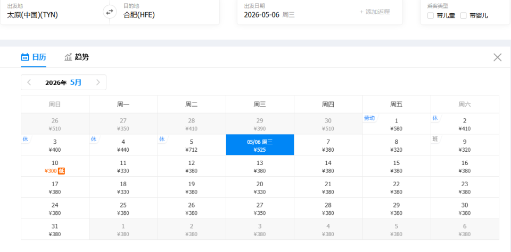Viewport: 511px width, 252px height.
Task: Select April 30 priced ¥510
Action: tap(328, 124)
